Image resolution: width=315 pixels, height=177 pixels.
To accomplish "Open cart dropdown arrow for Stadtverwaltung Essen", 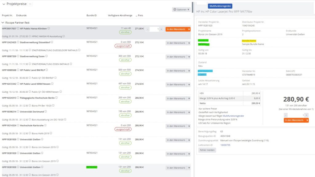I will 189,57.
